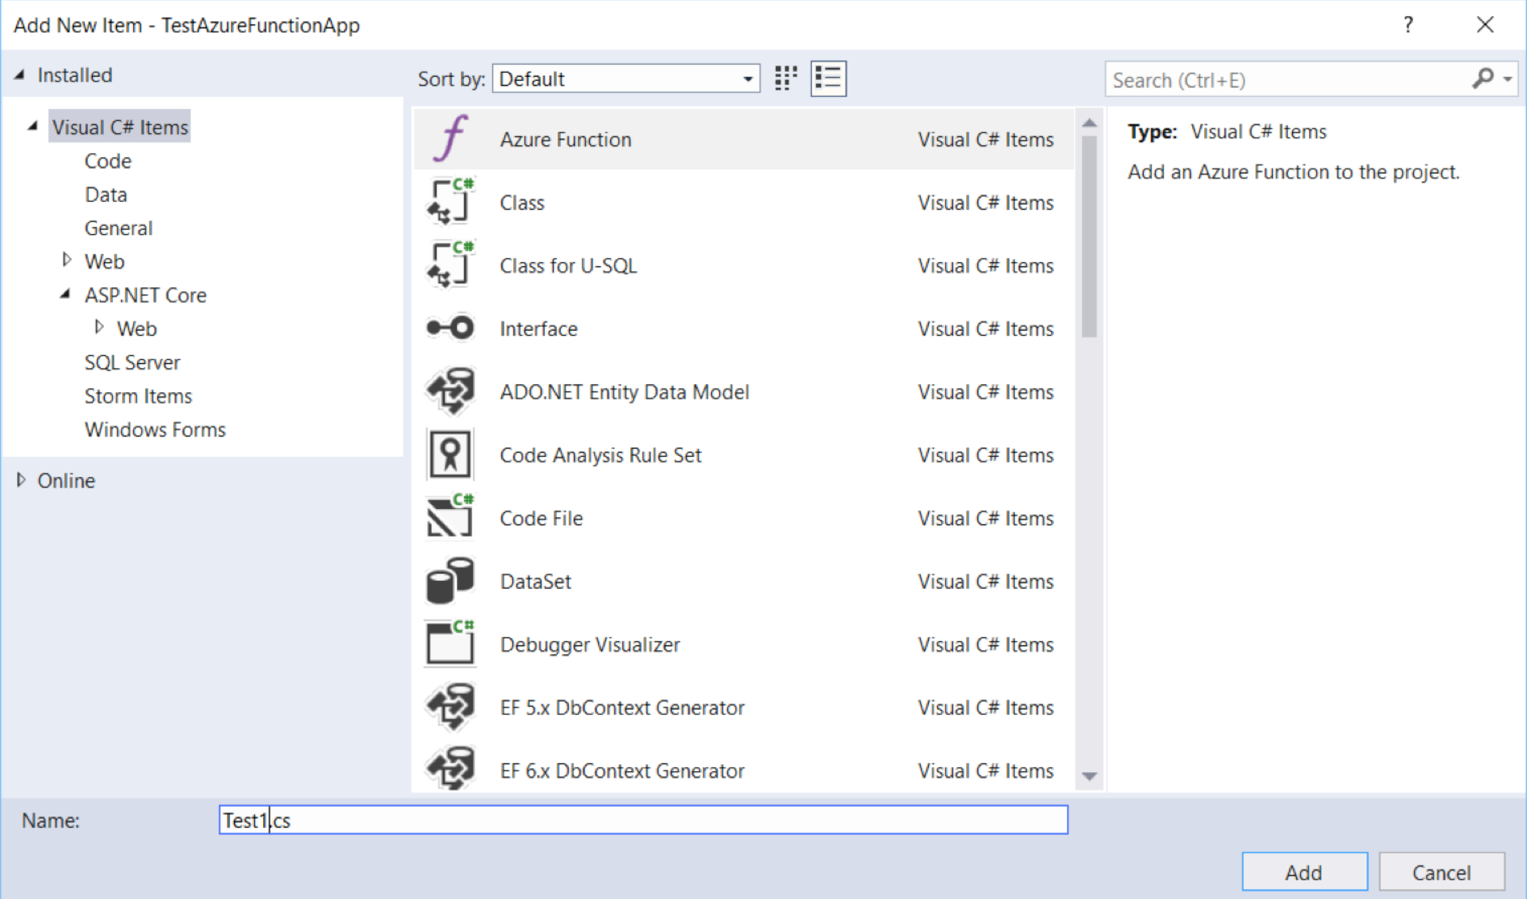Expand the Online section
Screen dimensions: 1527x899
click(21, 480)
